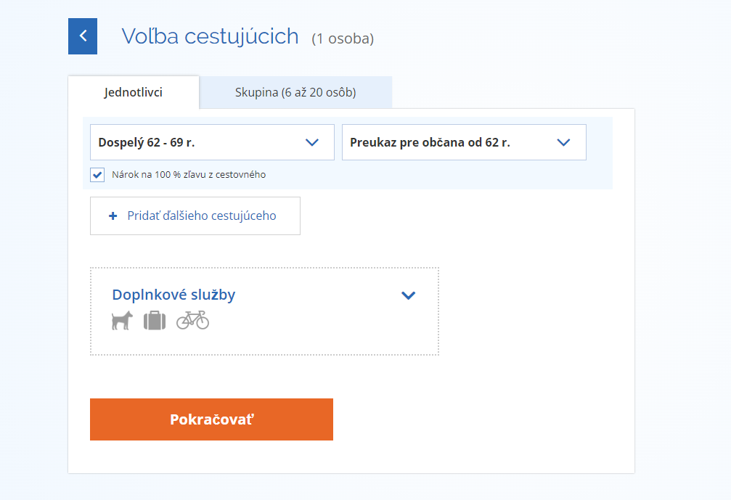The image size is (731, 500).
Task: Click the orange Pokračovať button
Action: pos(211,419)
